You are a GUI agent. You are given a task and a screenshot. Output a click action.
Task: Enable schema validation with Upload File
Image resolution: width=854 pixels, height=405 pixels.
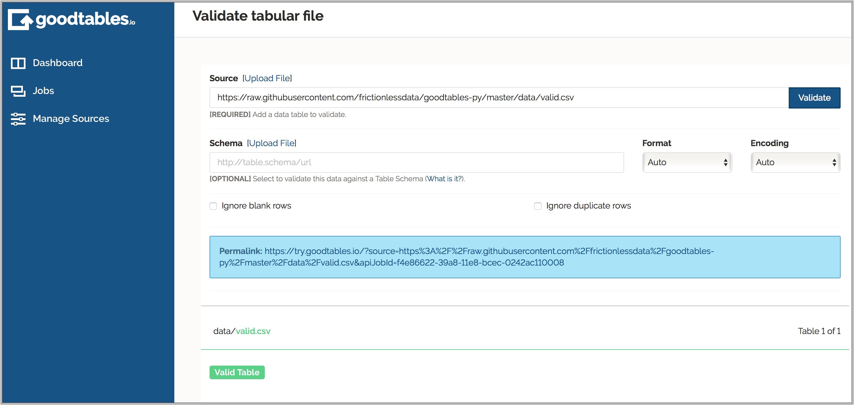(x=271, y=143)
